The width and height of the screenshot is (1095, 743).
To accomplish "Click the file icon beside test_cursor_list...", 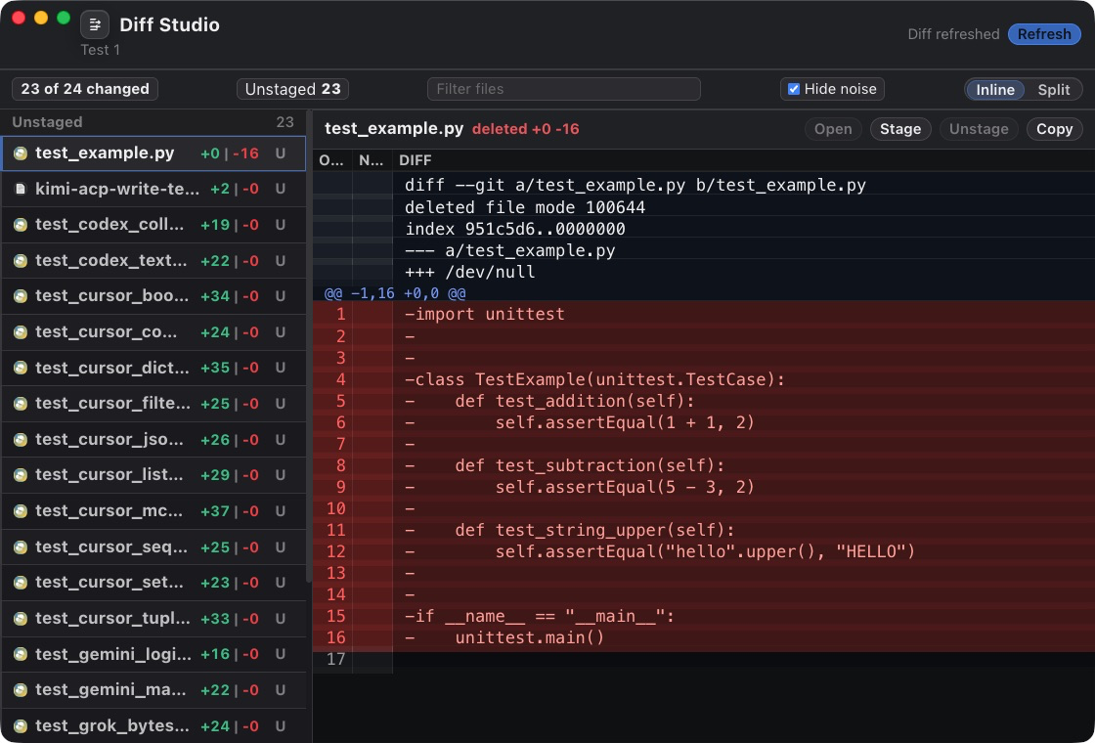I will coord(21,475).
